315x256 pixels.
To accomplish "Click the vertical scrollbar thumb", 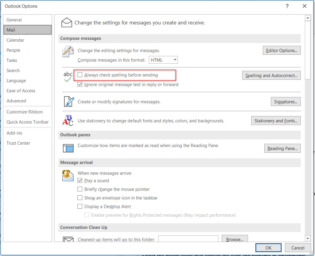I will point(308,50).
